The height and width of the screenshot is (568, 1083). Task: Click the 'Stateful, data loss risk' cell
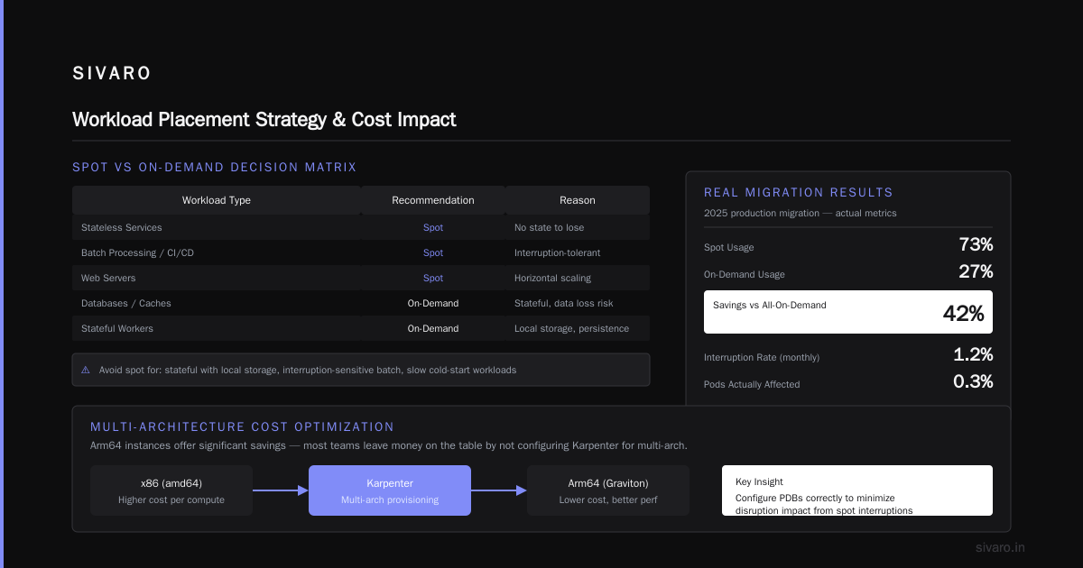pyautogui.click(x=565, y=303)
